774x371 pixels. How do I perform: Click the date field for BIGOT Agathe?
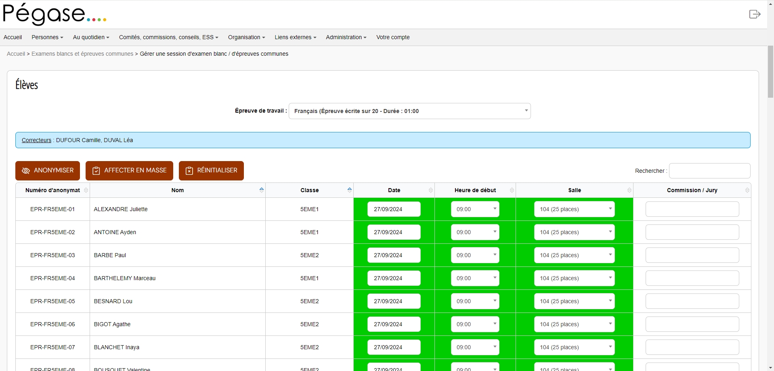(394, 324)
